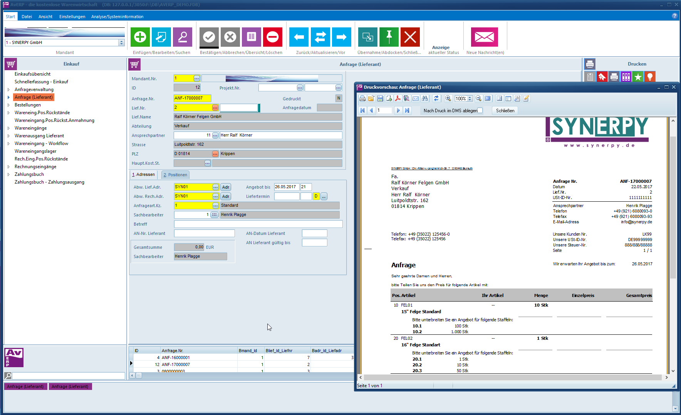Viewport: 681px width, 415px height.
Task: Click the green star icon in Drucken panel
Action: click(638, 77)
